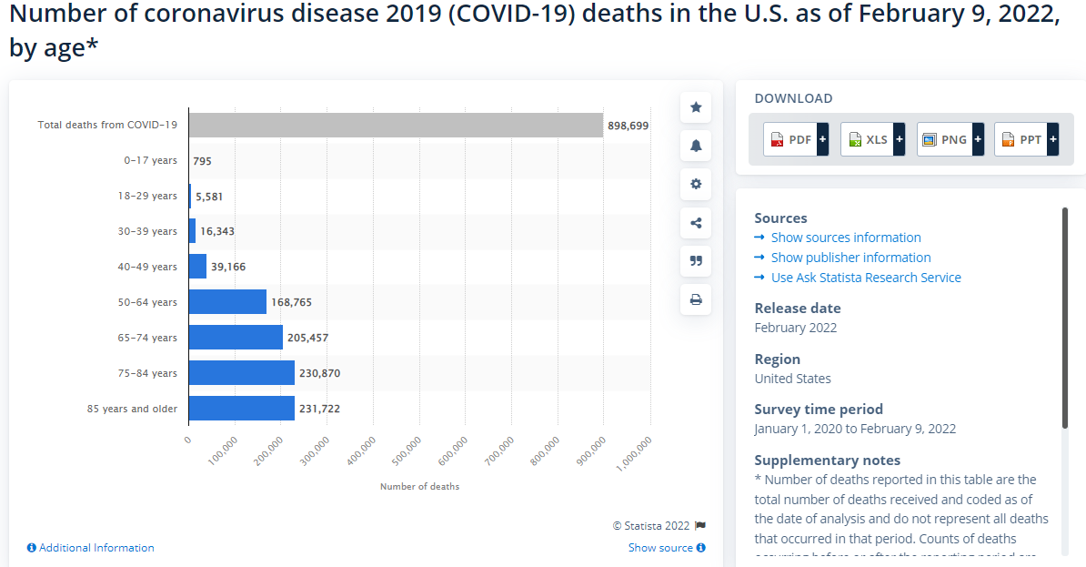The width and height of the screenshot is (1086, 567).
Task: Click the blue 50-64 years bar
Action: click(x=227, y=302)
